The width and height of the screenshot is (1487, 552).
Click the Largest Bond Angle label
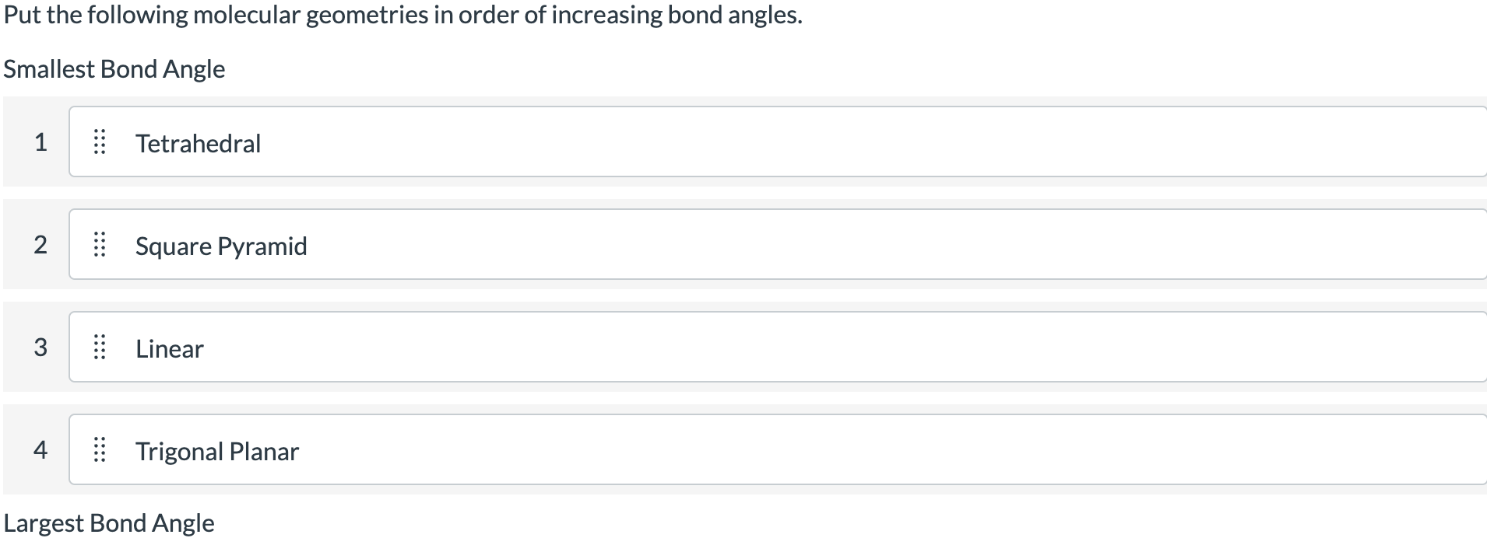click(108, 523)
